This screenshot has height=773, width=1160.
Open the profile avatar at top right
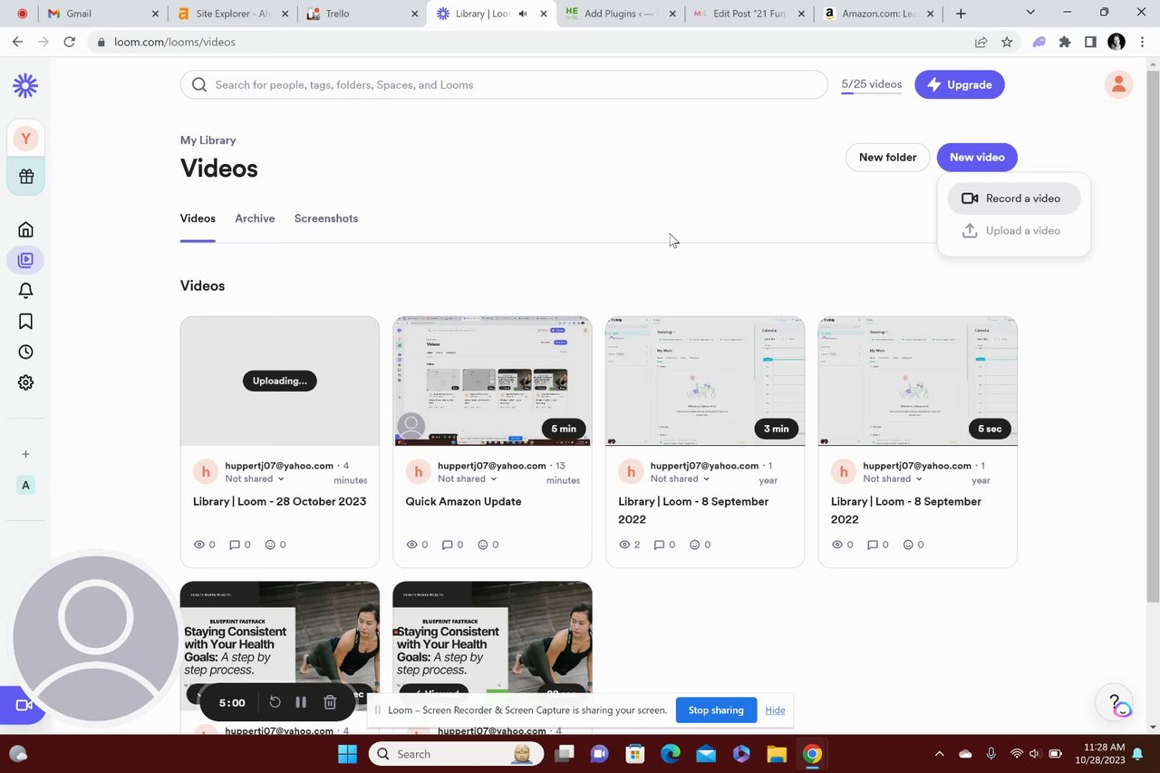pos(1118,84)
